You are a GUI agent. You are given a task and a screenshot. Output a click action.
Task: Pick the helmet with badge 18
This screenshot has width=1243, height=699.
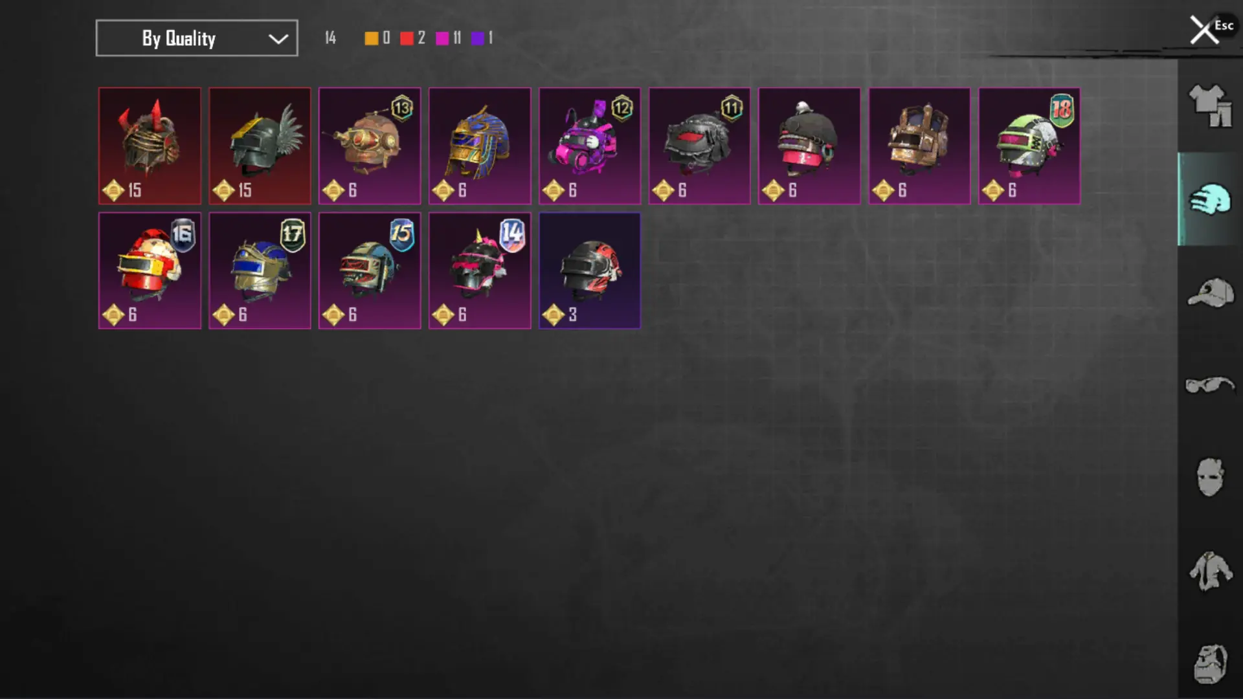click(x=1029, y=146)
